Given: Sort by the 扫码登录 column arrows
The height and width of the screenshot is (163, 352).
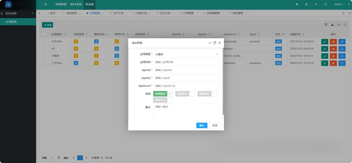Looking at the screenshot, I should click(x=87, y=34).
